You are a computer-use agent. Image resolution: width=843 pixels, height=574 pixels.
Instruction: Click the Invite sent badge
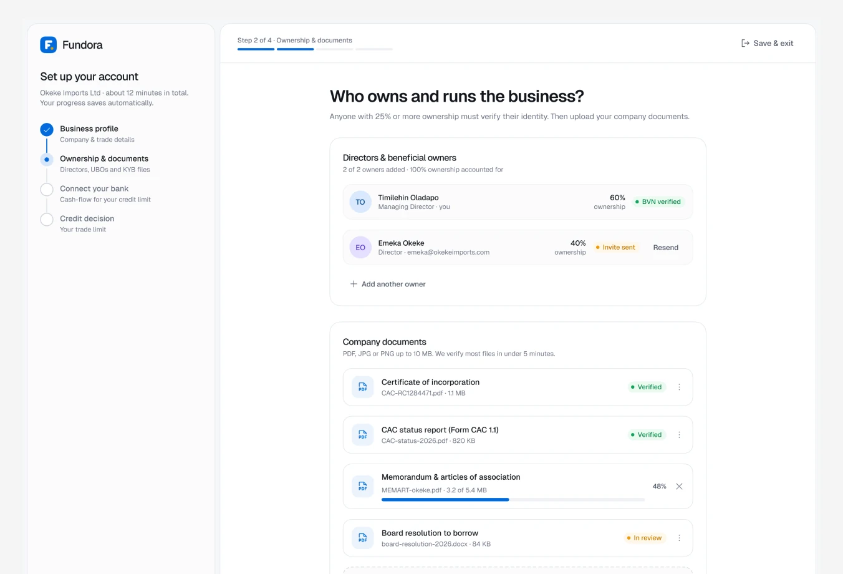pos(615,247)
